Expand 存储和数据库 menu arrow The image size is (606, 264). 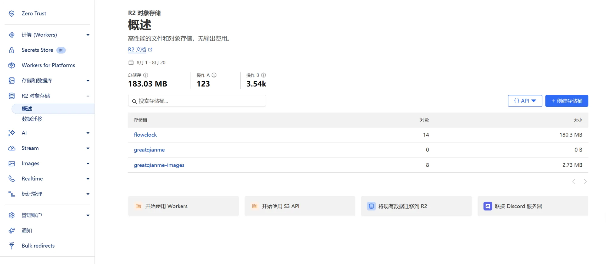click(88, 81)
